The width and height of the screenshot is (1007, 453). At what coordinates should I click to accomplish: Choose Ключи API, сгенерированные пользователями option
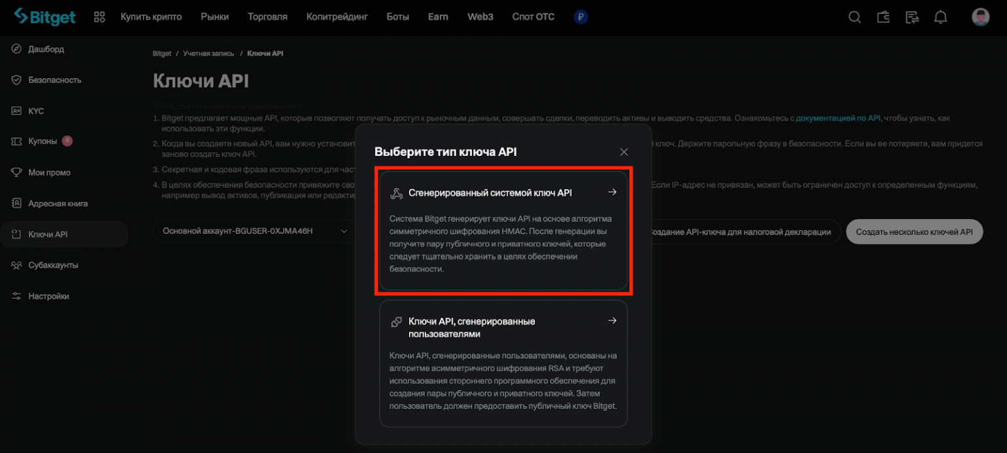(503, 364)
